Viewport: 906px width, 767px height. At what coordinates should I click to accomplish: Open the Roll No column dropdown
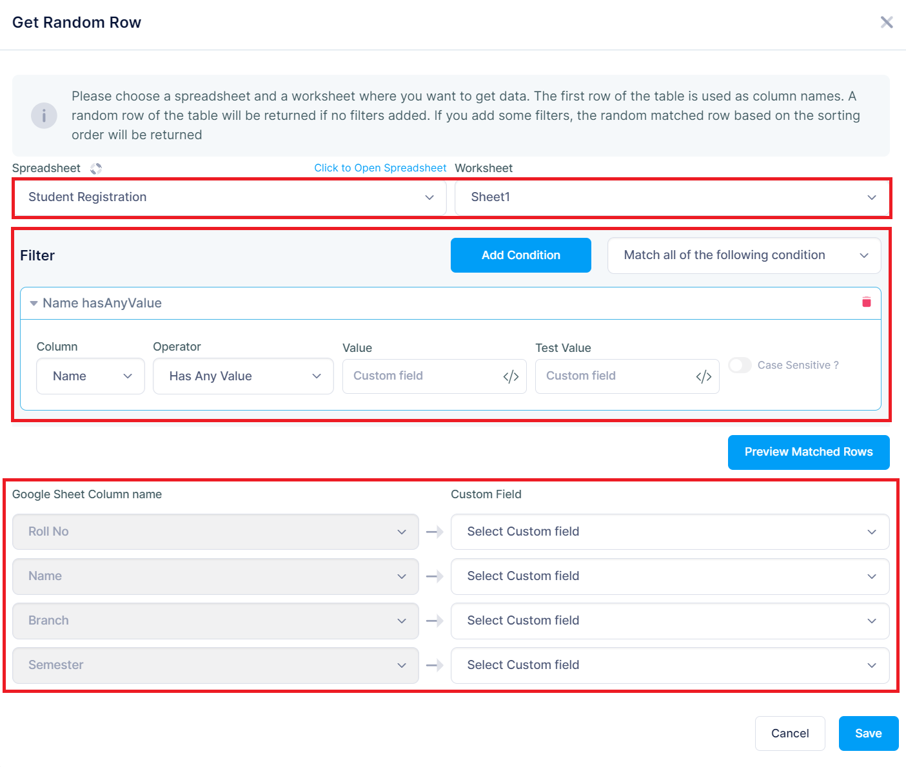[x=215, y=532]
